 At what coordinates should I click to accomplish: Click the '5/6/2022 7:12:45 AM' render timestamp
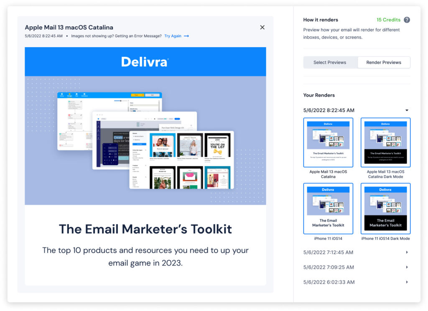[328, 252]
